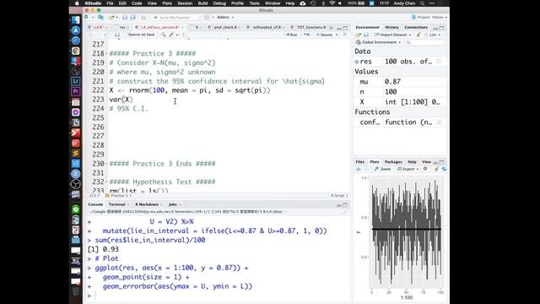Screen dimensions: 540x304
Task: Click the console output [1] 0.93
Action: coord(103,249)
